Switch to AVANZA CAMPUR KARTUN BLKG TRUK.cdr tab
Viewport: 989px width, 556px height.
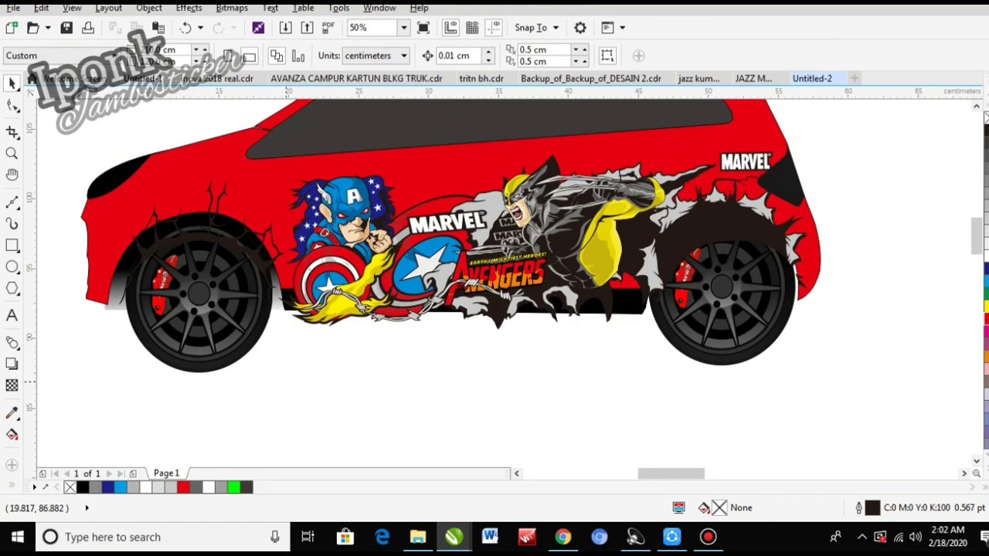coord(356,78)
